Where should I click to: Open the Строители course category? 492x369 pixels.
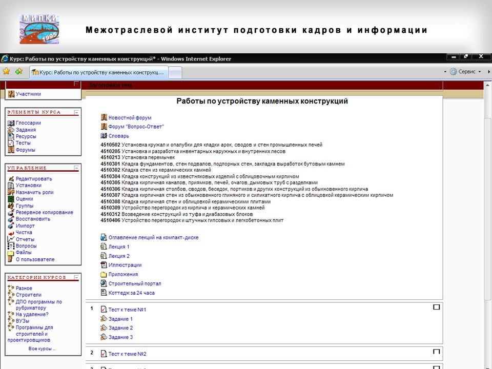tap(29, 295)
